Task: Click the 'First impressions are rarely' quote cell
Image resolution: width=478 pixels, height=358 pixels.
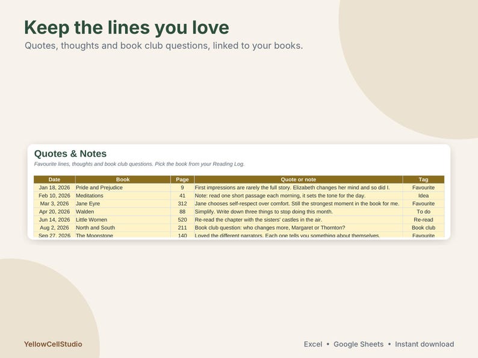Action: click(299, 187)
